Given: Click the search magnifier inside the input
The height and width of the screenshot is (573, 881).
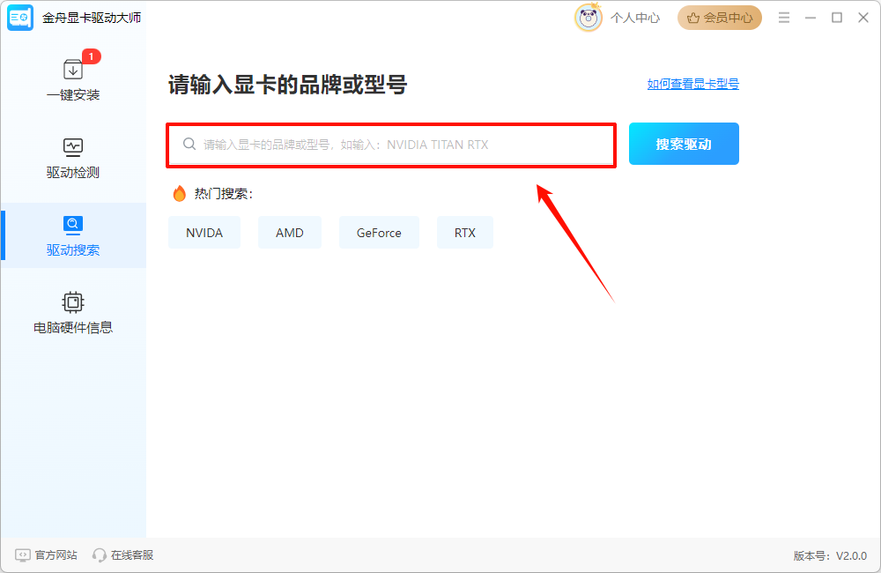Looking at the screenshot, I should (189, 143).
